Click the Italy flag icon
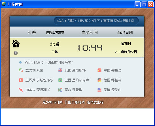Viewport: 155px width, 126px height. [x=21, y=70]
